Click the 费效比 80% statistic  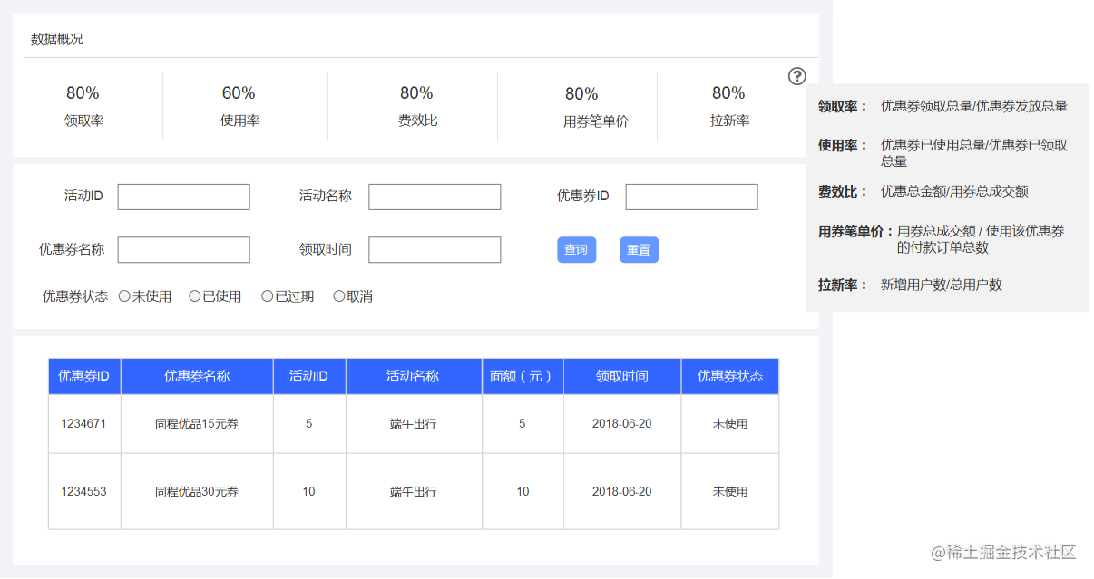(417, 106)
